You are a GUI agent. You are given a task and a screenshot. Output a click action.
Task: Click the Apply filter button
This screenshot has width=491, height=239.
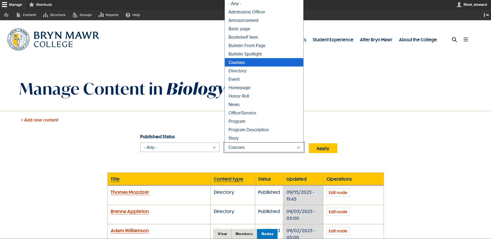323,148
